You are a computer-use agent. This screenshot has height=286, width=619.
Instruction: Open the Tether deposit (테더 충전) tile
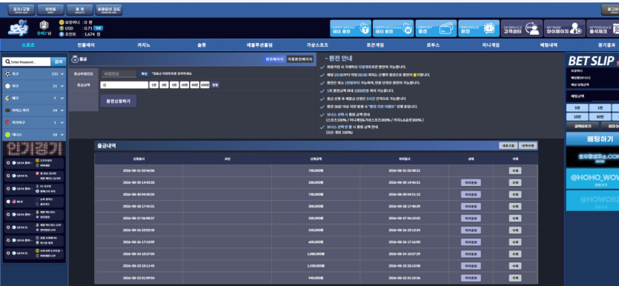click(x=350, y=28)
